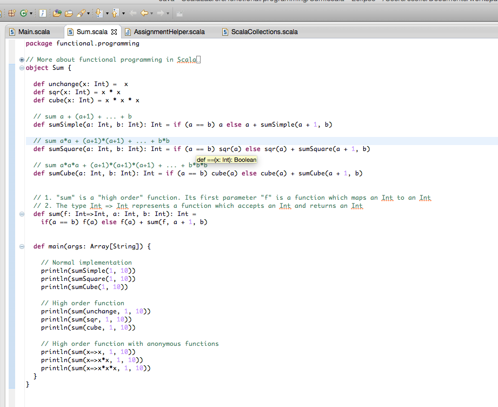Screen dimensions: 498x407
Task: Click the Back navigation yellow arrow
Action: [x=144, y=13]
